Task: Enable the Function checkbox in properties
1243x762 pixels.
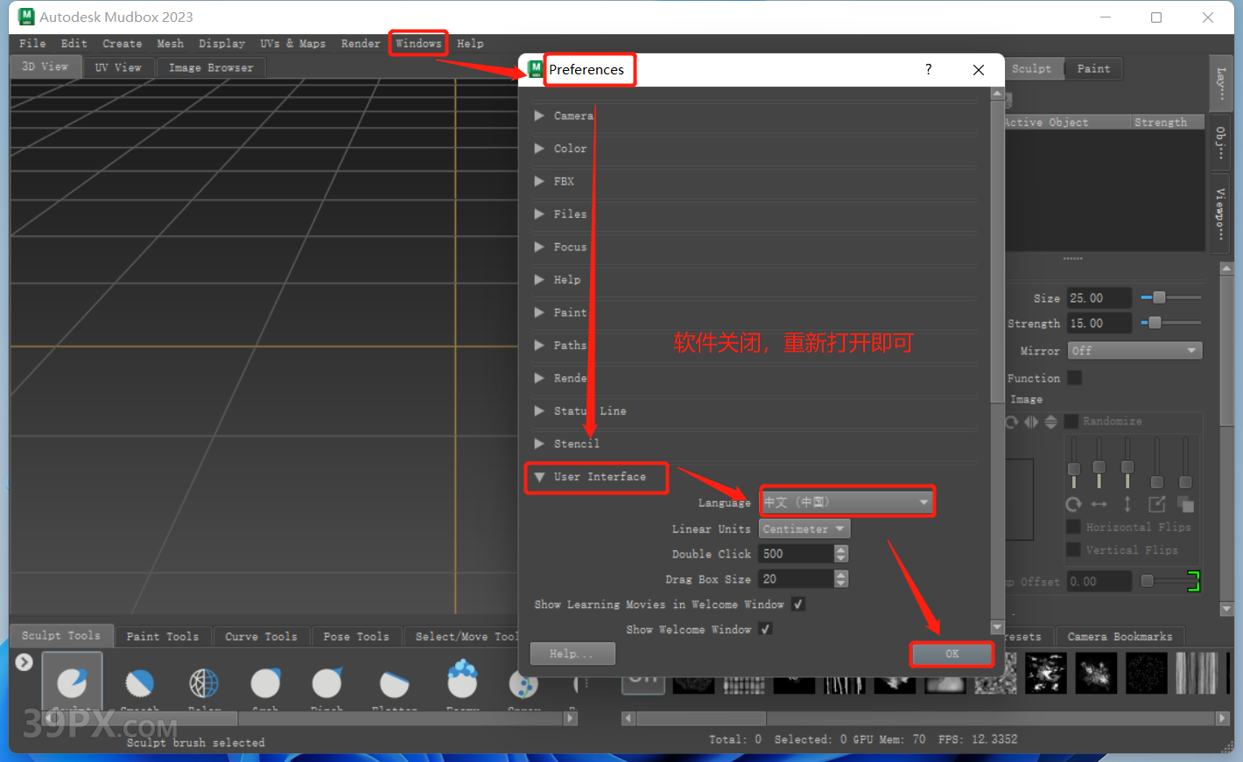Action: pos(1074,378)
